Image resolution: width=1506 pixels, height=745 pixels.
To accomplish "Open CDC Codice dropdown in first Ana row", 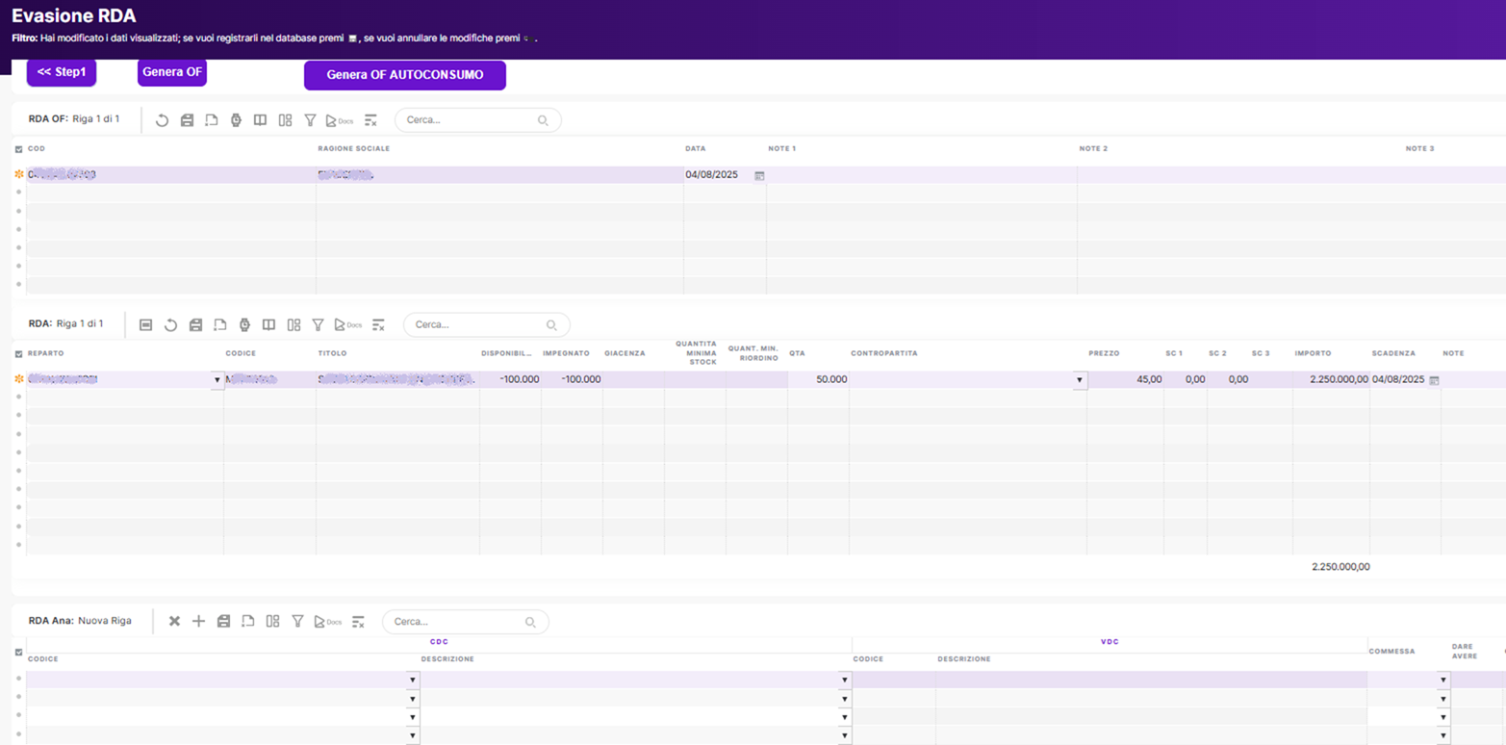I will (413, 681).
